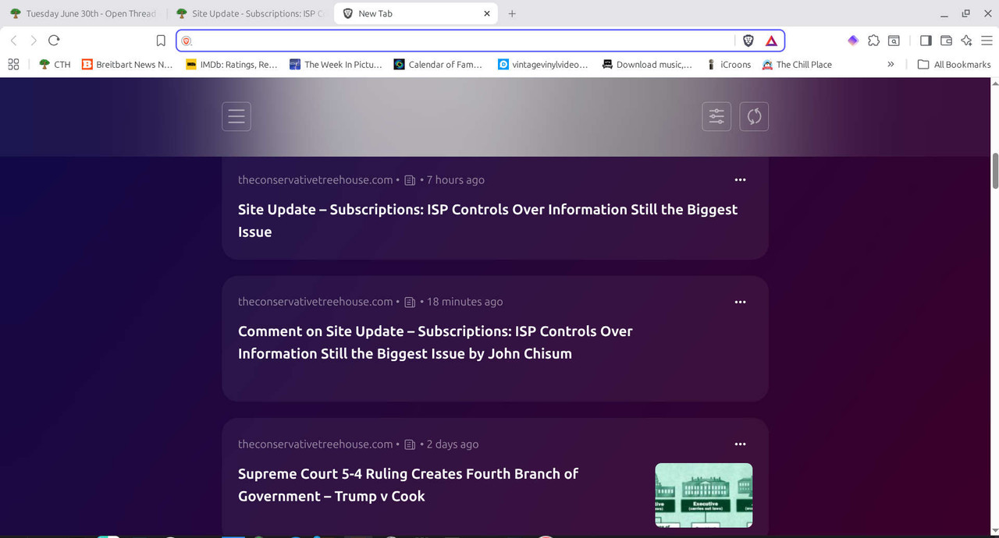Screen dimensions: 999x538
Task: Open more options on the 7 hours ago card
Action: 740,180
